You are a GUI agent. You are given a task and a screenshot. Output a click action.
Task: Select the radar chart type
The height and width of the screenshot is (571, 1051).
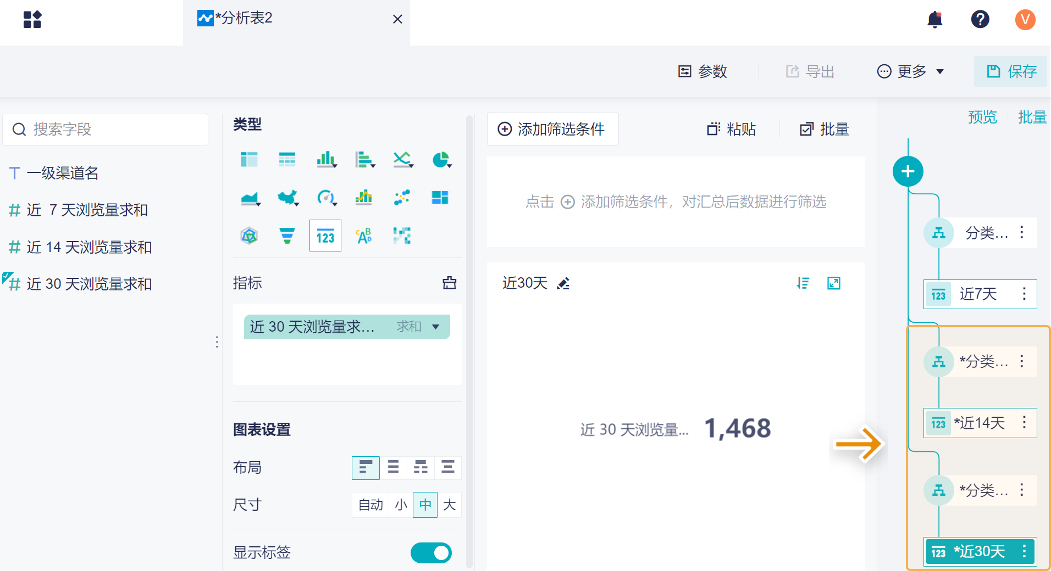(x=249, y=236)
